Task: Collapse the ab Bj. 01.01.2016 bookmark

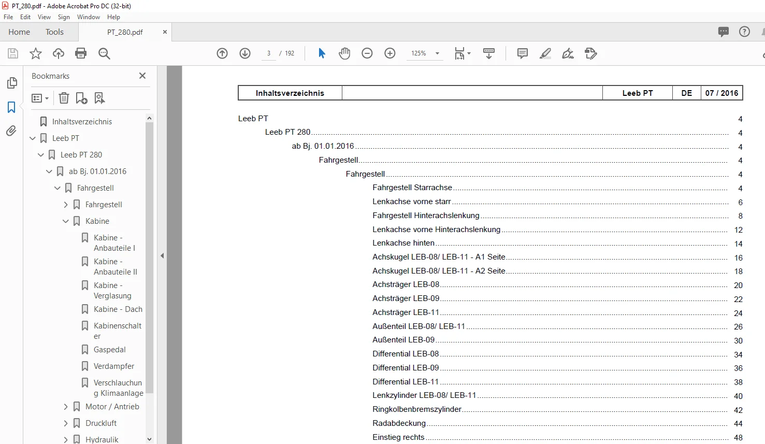Action: pyautogui.click(x=49, y=171)
